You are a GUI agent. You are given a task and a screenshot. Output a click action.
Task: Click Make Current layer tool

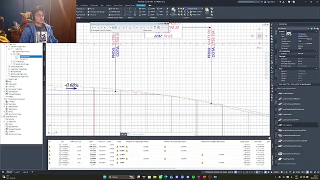(195, 12)
